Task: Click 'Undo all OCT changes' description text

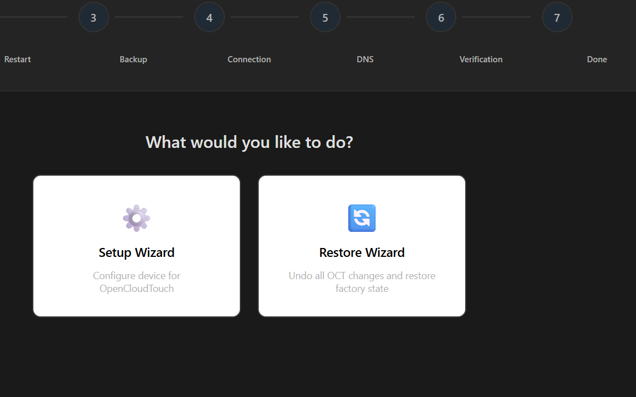Action: click(x=362, y=282)
